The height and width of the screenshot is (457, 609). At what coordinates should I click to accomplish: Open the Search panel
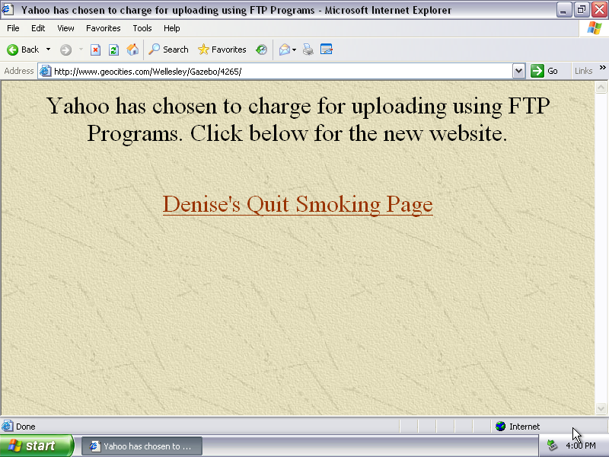pyautogui.click(x=168, y=50)
